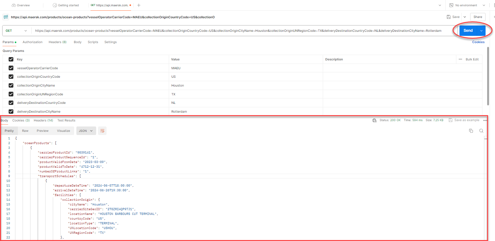Open search in the response body
The image size is (495, 241).
(x=481, y=131)
